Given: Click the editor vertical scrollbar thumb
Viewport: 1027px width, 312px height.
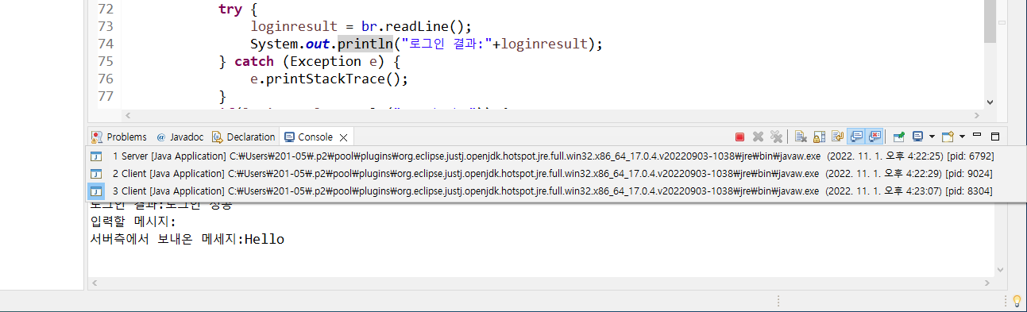Looking at the screenshot, I should pyautogui.click(x=990, y=21).
